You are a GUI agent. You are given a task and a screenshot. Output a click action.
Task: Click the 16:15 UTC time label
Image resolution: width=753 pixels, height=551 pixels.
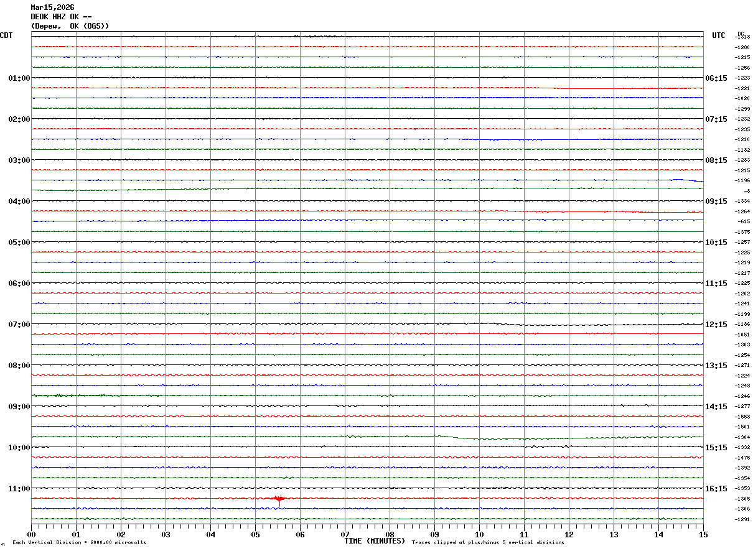716,489
